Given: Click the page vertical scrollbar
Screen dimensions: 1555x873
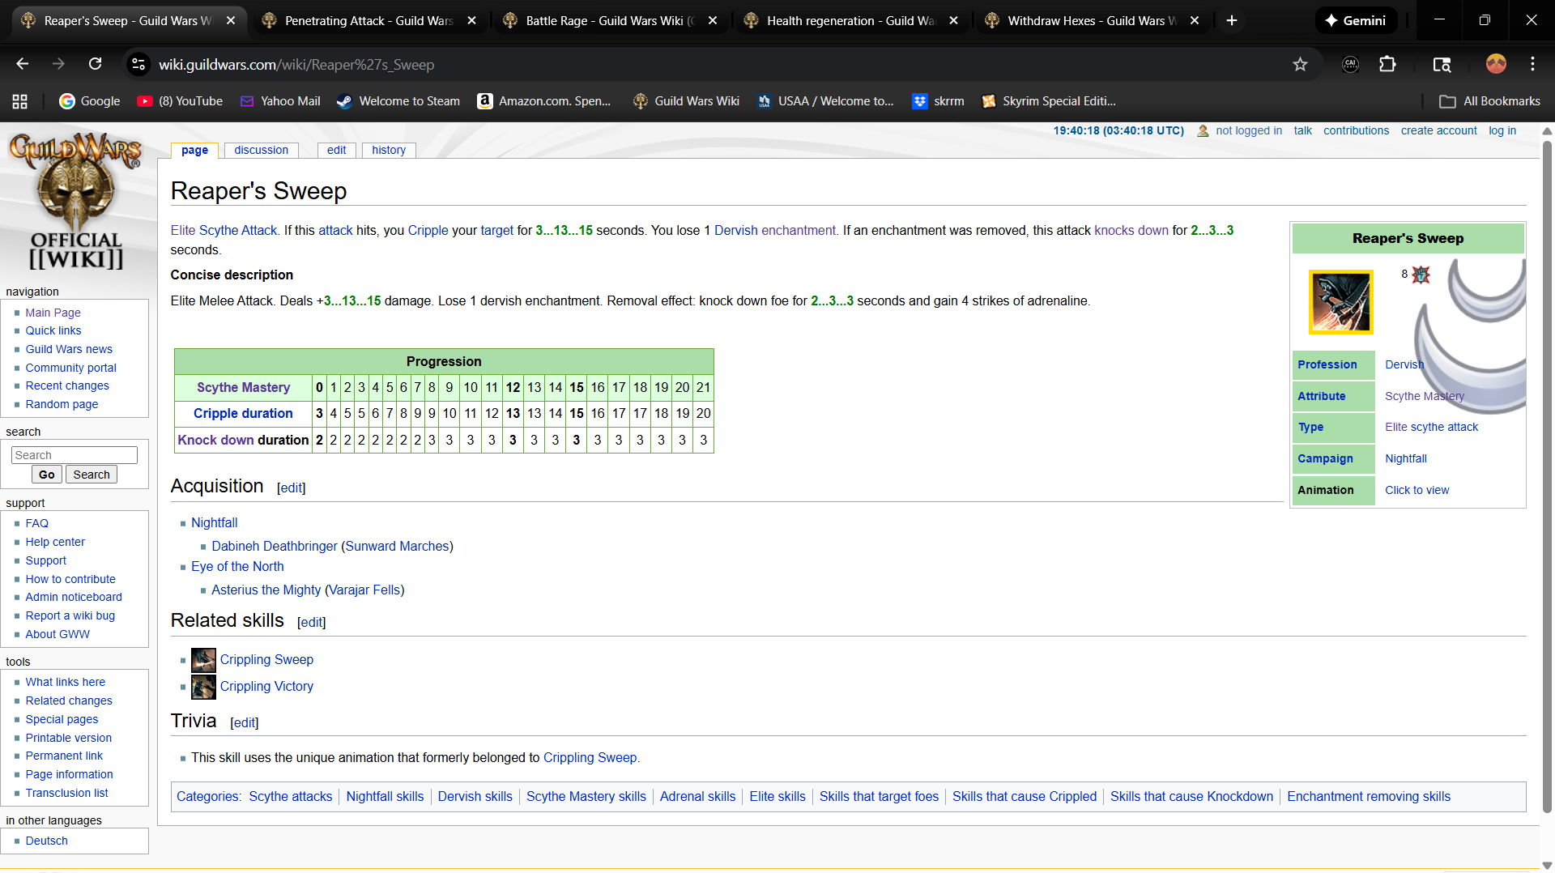Looking at the screenshot, I should 1547,478.
